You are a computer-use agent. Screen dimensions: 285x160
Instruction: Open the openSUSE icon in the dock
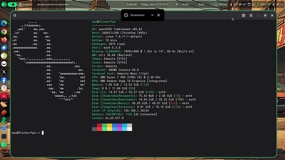click(4, 56)
